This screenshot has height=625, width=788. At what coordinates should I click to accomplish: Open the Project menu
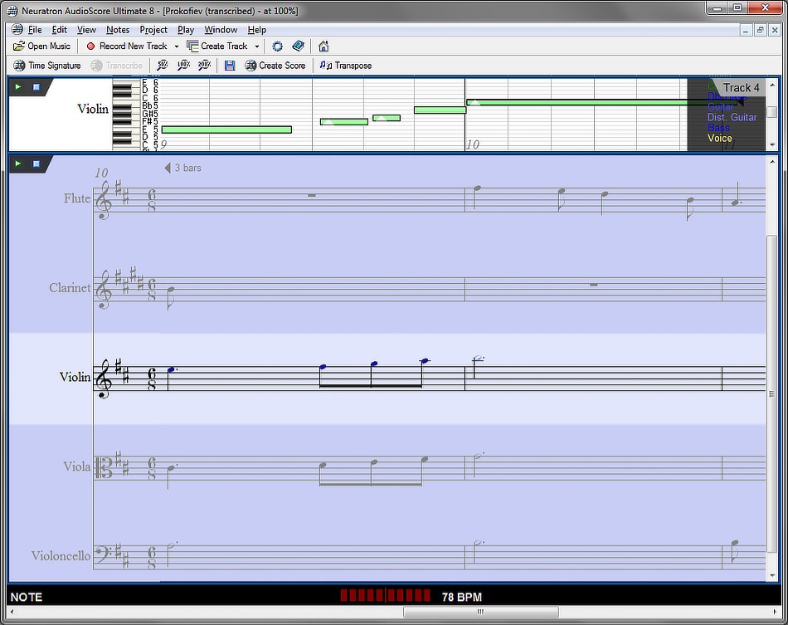[x=153, y=29]
